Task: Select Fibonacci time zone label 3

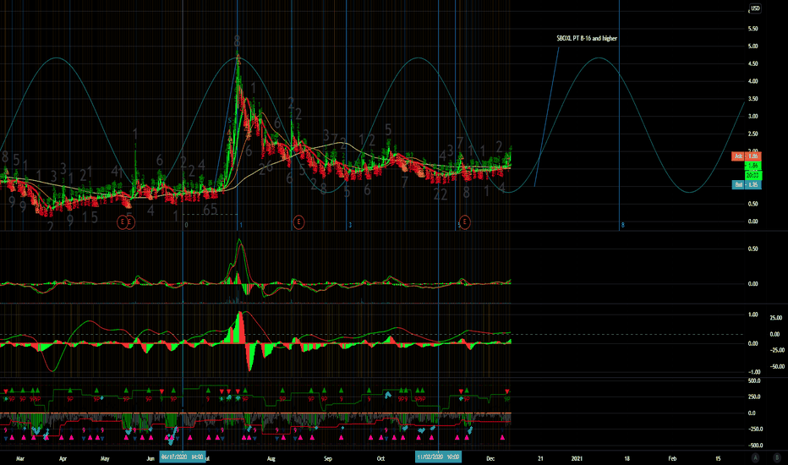Action: [350, 225]
